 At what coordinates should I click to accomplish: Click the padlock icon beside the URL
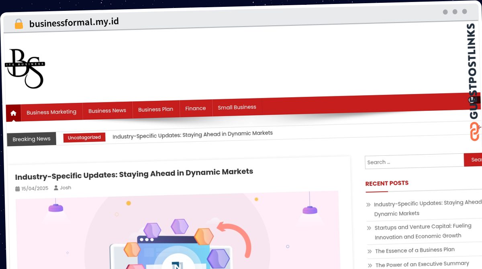[19, 24]
